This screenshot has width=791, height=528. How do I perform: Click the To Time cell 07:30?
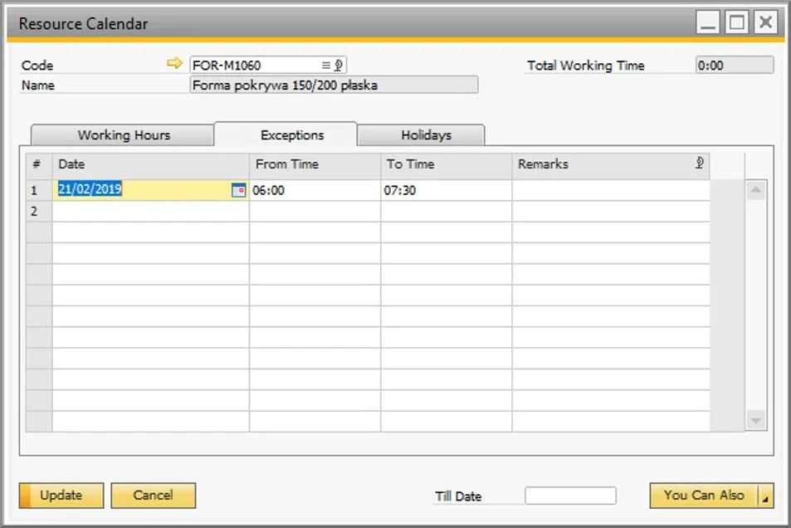coord(447,190)
